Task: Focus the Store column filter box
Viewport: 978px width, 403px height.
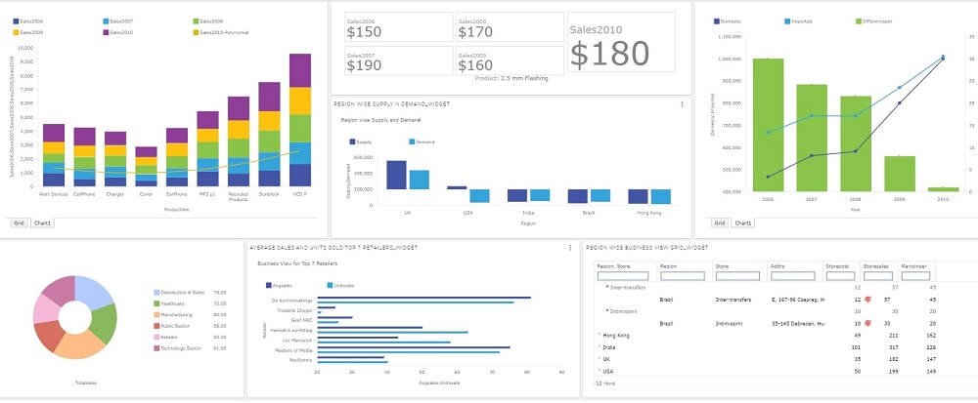Action: 737,276
